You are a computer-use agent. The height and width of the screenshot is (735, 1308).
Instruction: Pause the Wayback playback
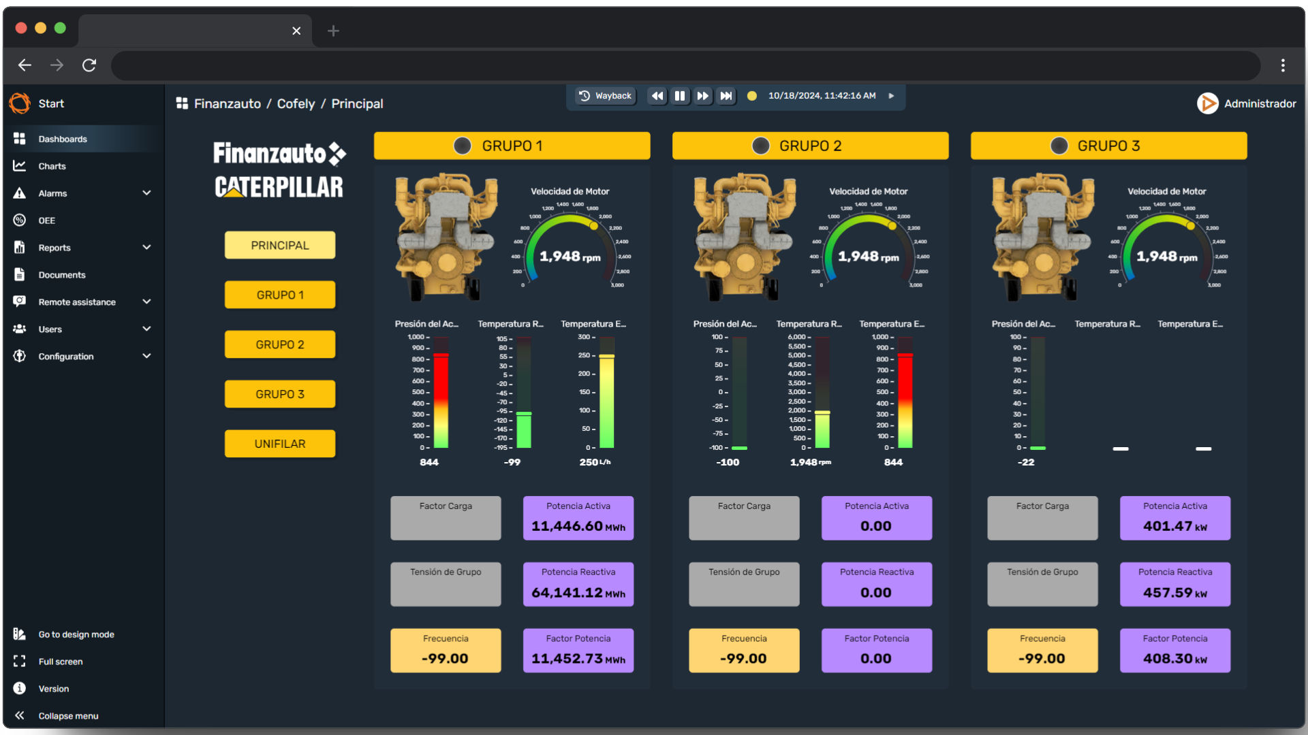(x=680, y=96)
